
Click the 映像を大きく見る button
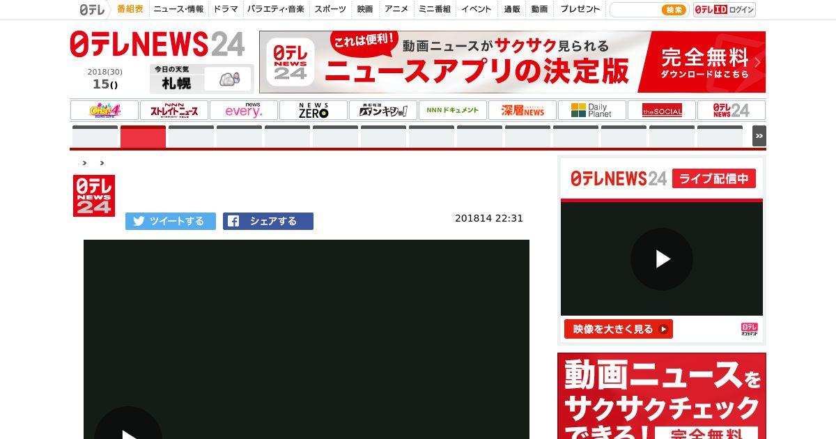[x=619, y=329]
